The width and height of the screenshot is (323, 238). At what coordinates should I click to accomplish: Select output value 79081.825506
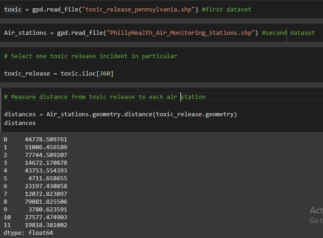46,202
